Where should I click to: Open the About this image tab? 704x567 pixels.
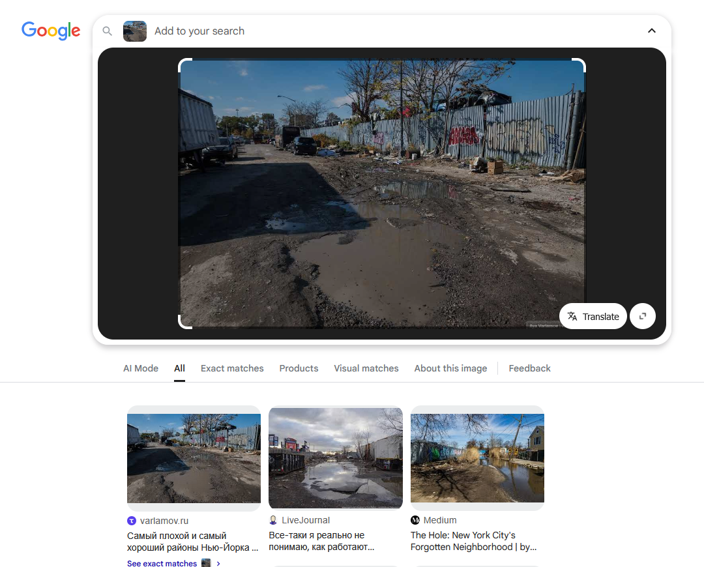pos(450,368)
